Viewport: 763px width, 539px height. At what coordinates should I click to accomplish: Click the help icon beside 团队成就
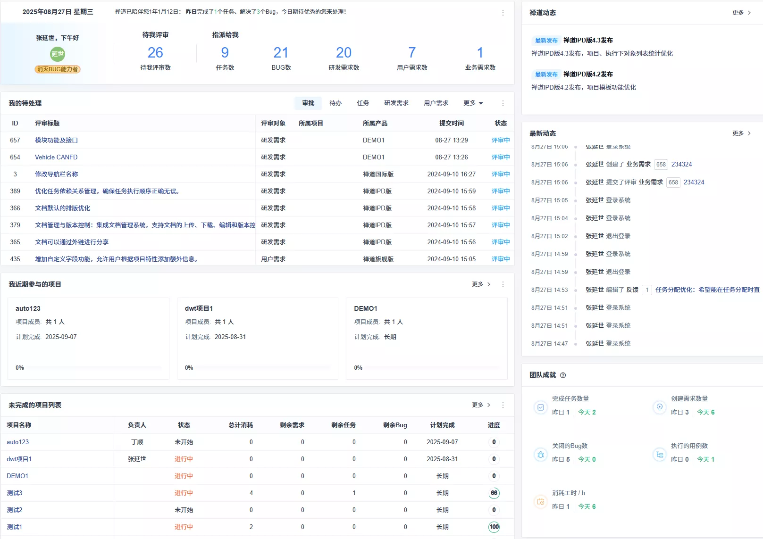(x=562, y=375)
